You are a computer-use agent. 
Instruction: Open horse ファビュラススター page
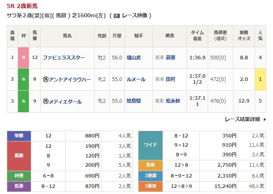click(x=64, y=57)
